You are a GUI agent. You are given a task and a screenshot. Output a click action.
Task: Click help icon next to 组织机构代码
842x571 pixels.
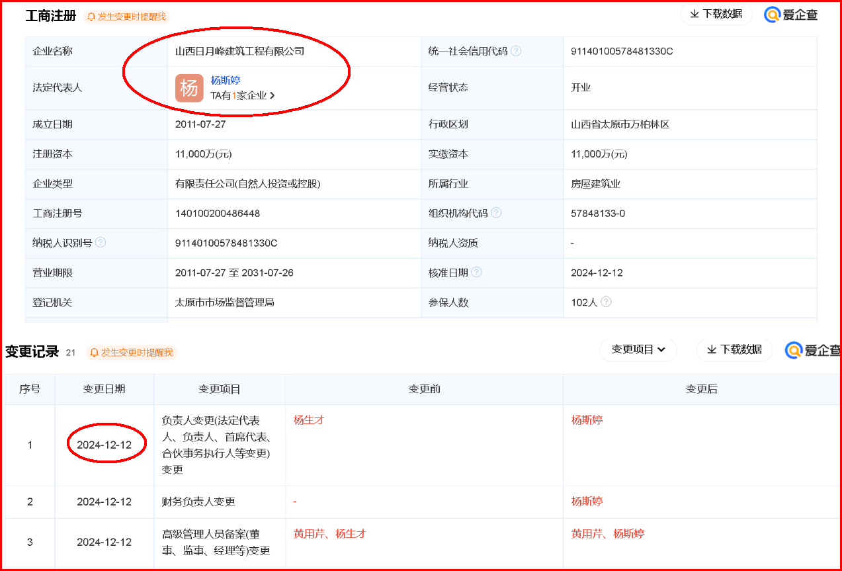click(x=496, y=212)
